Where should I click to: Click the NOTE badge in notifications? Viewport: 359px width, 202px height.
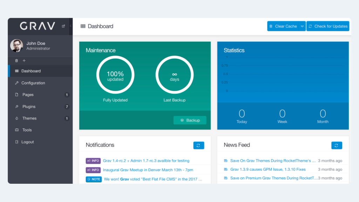[94, 179]
